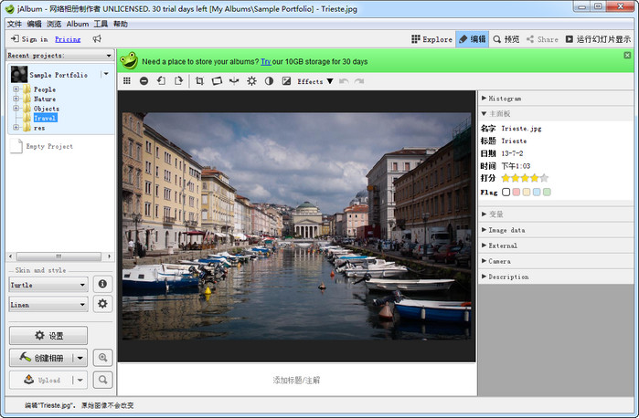
Task: Open skin info button beside Turtle
Action: coord(103,284)
